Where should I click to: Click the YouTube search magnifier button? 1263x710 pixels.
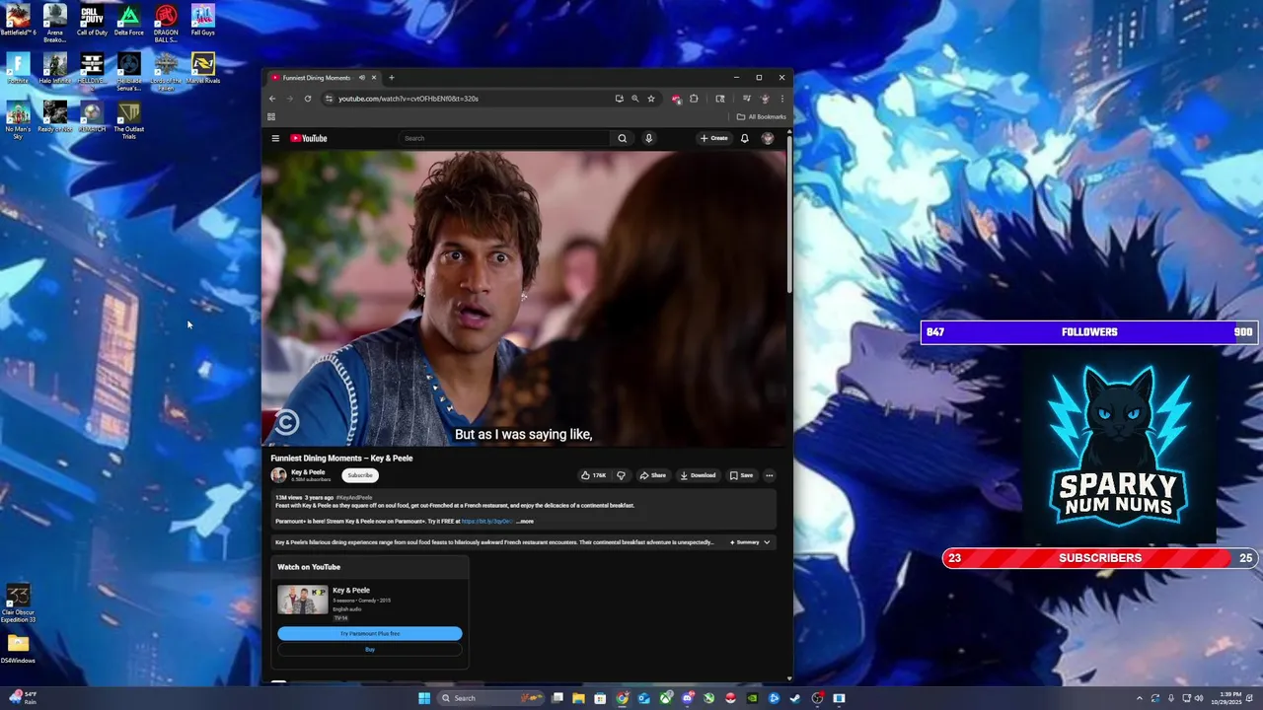[622, 138]
